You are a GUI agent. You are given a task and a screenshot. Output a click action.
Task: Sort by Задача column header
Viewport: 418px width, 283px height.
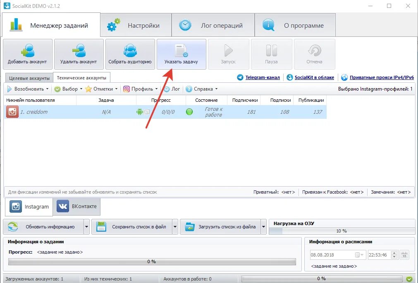click(x=106, y=100)
